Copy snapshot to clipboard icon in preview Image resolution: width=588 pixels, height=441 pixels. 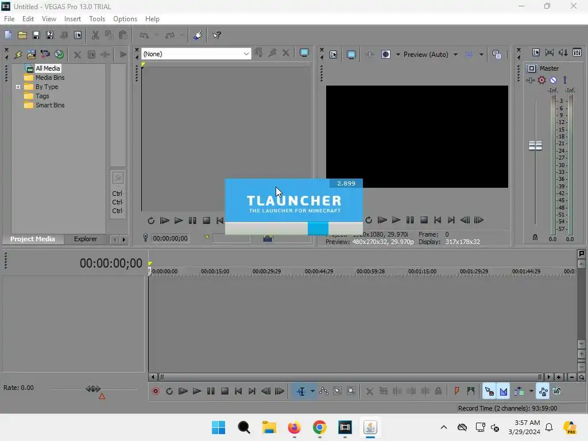(x=497, y=55)
